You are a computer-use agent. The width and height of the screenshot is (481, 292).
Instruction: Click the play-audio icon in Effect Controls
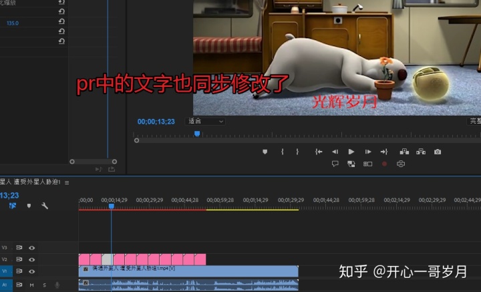98,169
